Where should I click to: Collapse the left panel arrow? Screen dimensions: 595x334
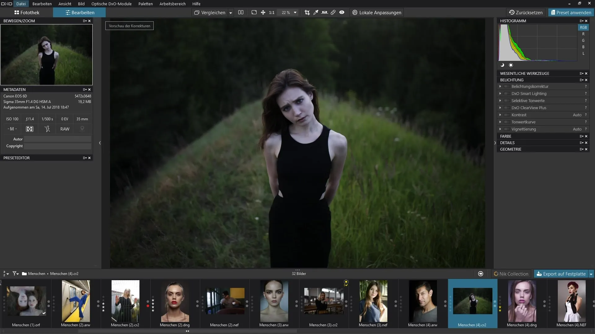100,143
